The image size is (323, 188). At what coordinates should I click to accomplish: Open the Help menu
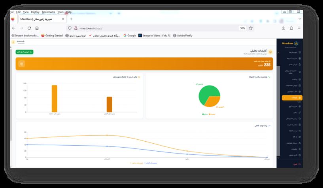(x=69, y=12)
